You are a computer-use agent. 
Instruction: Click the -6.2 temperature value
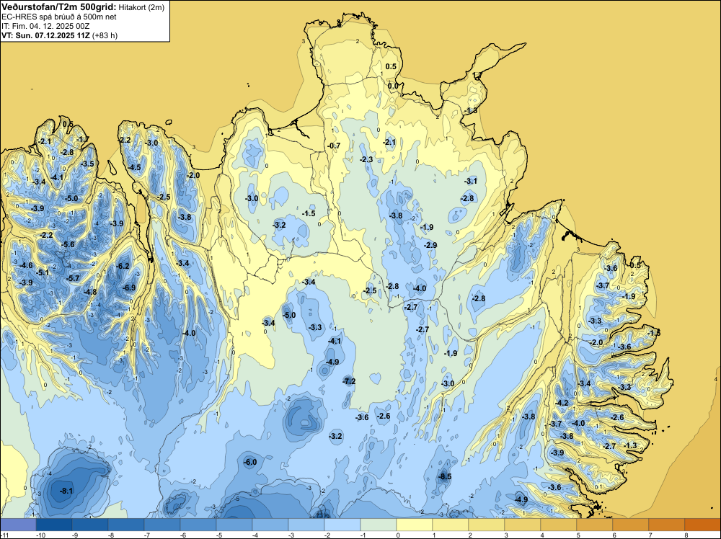tap(123, 266)
